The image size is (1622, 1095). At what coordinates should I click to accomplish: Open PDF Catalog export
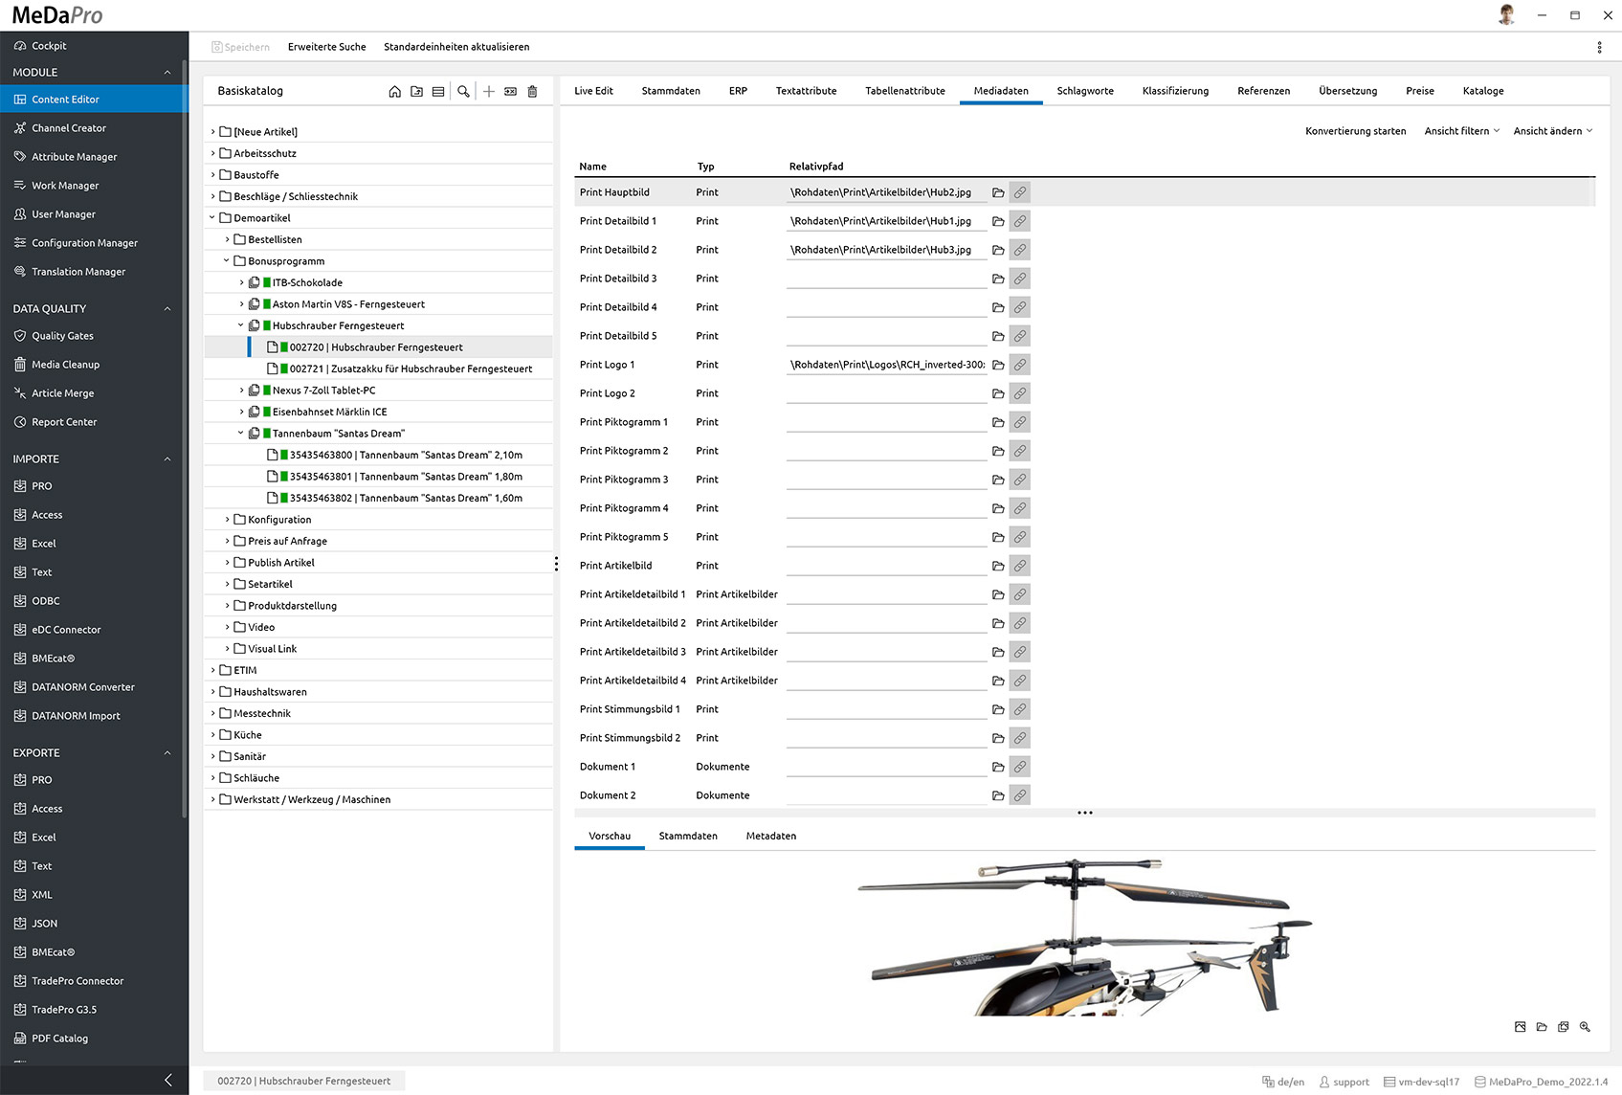tap(59, 1039)
